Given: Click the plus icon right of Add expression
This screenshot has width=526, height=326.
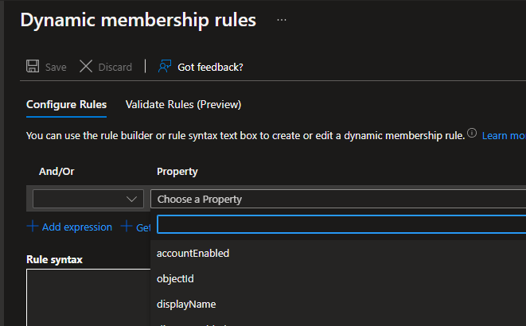Looking at the screenshot, I should tap(127, 227).
